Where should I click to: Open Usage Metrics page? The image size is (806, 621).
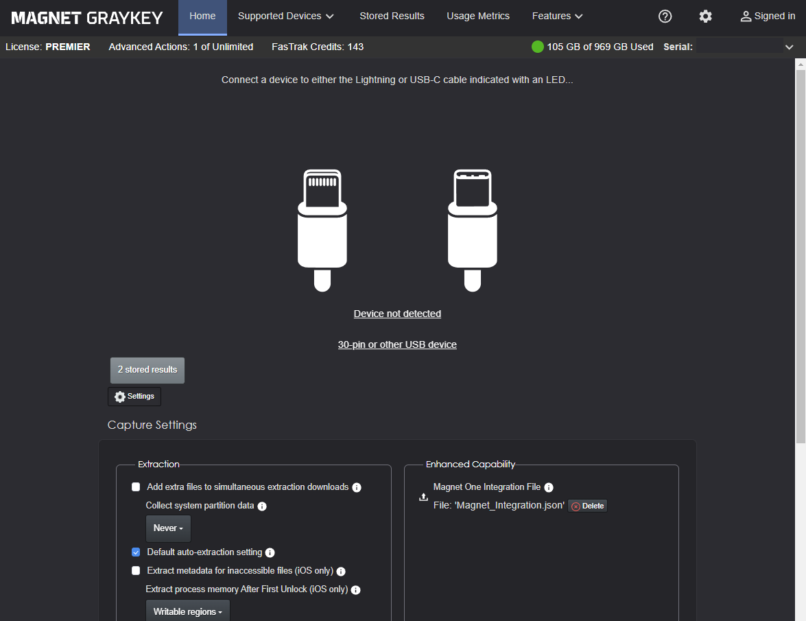coord(478,16)
